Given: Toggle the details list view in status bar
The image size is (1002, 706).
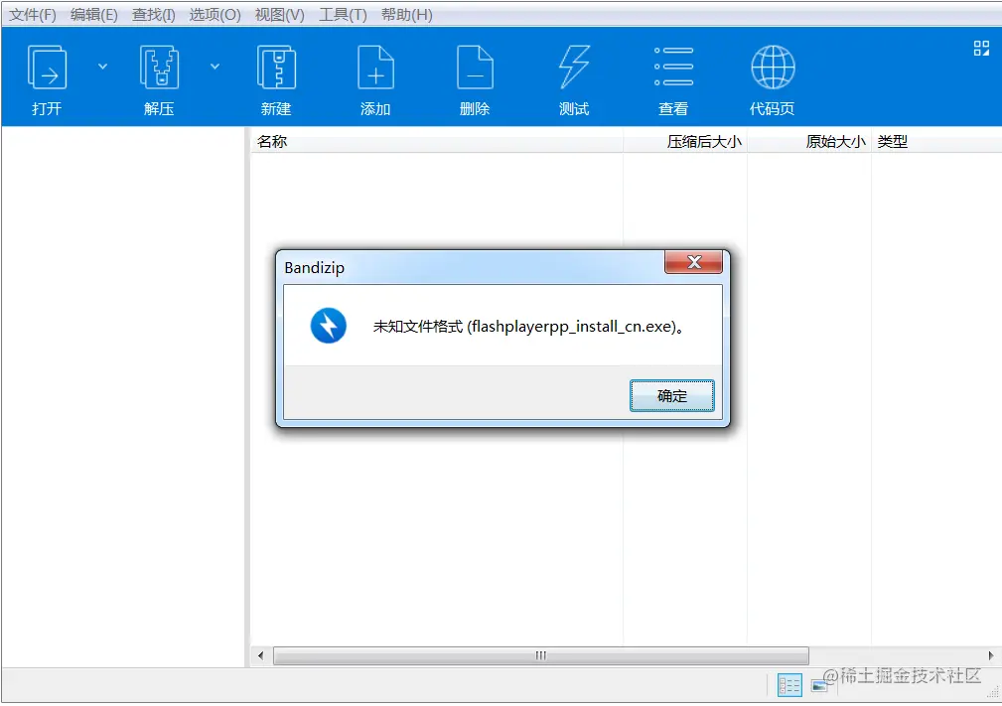Looking at the screenshot, I should (x=788, y=685).
